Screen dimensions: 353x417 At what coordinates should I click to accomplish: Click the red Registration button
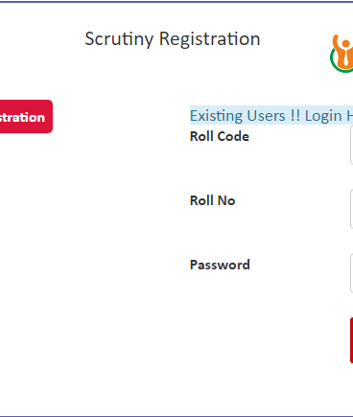(x=26, y=116)
